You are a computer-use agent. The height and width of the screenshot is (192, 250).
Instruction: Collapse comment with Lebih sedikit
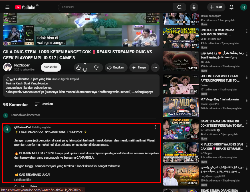click(x=23, y=180)
